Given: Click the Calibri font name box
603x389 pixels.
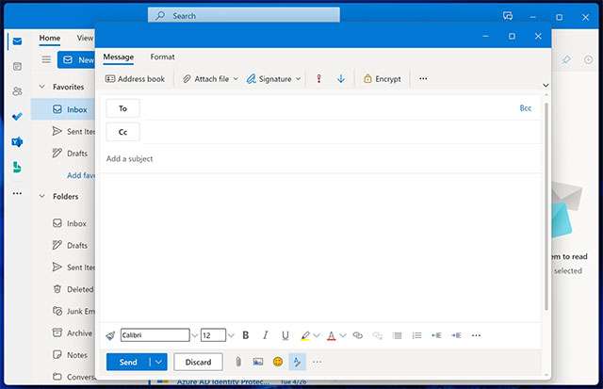Looking at the screenshot, I should point(155,335).
